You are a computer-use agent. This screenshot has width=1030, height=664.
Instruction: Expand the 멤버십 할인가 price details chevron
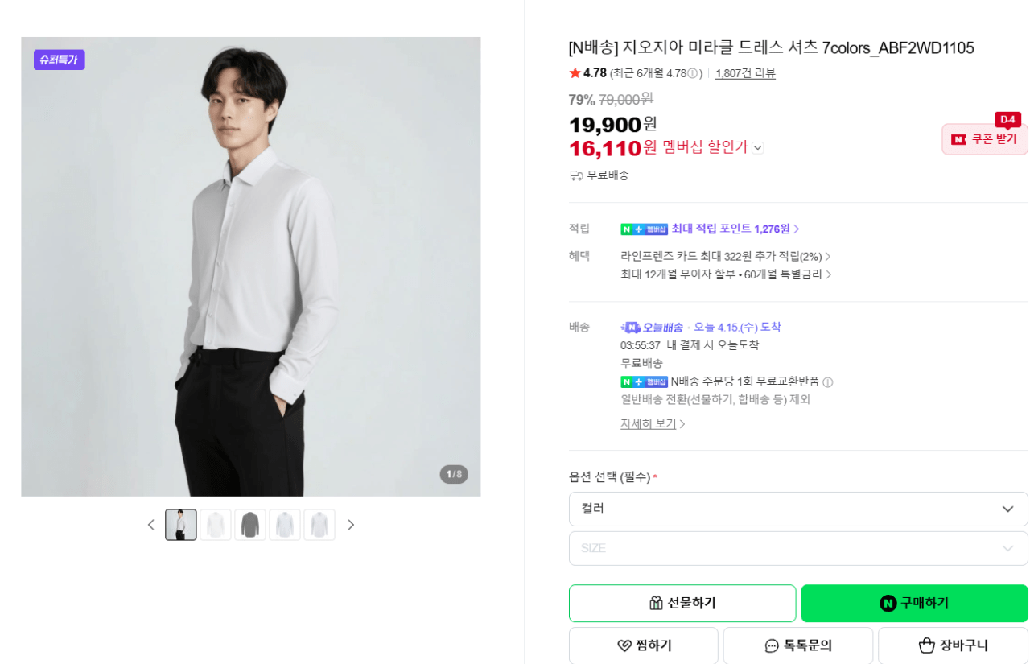[x=756, y=147]
